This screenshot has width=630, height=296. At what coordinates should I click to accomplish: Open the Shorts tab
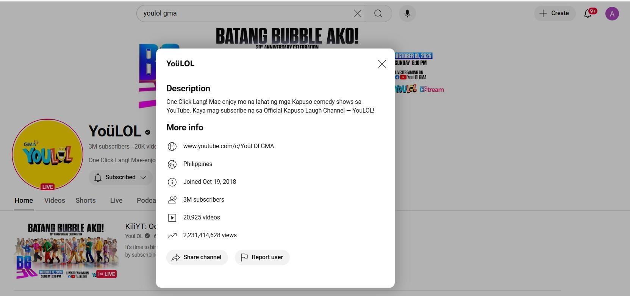tap(86, 200)
